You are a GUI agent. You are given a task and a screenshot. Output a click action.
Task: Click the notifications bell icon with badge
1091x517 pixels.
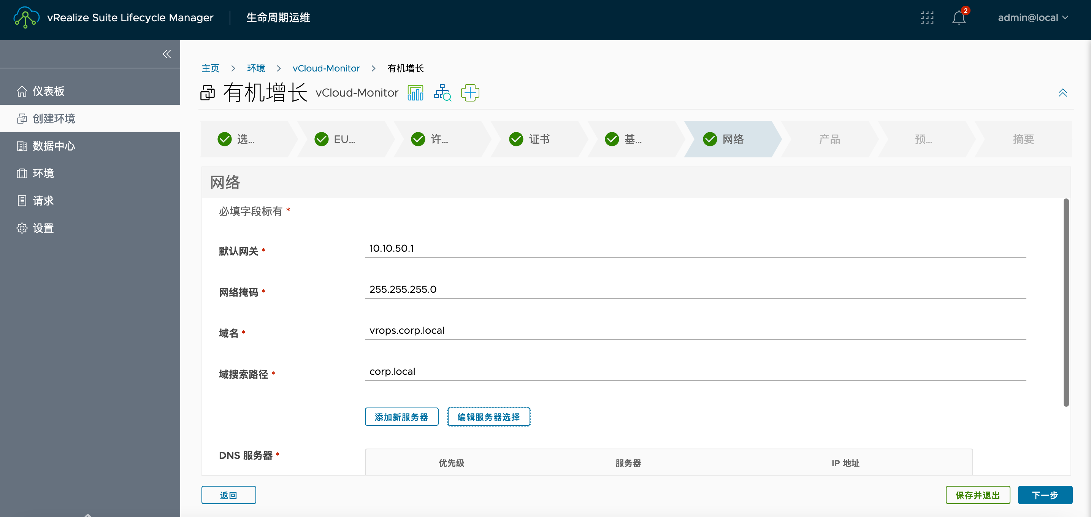coord(959,17)
